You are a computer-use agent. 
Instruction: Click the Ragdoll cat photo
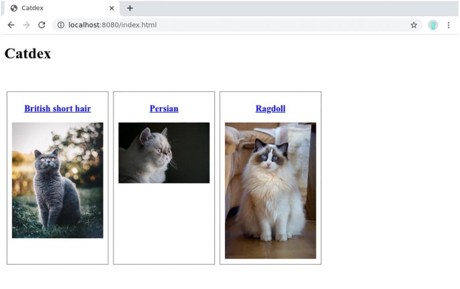pyautogui.click(x=270, y=190)
